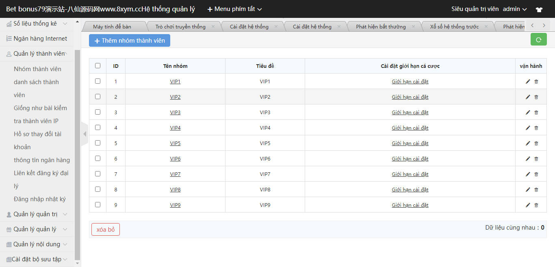Edit the VIP4 group with pencil icon
This screenshot has height=267, width=555.
tap(528, 128)
